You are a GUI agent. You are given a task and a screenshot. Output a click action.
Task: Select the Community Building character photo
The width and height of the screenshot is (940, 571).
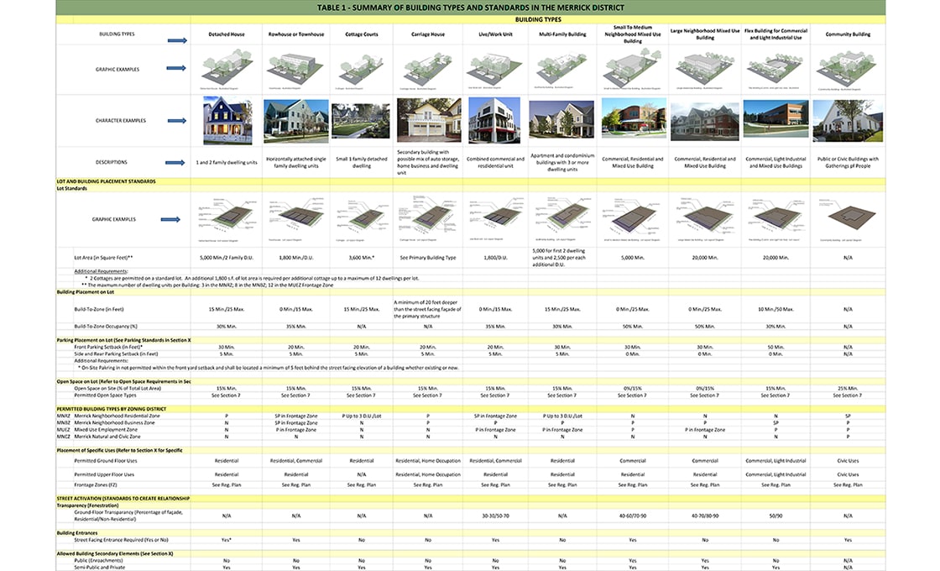tap(848, 120)
